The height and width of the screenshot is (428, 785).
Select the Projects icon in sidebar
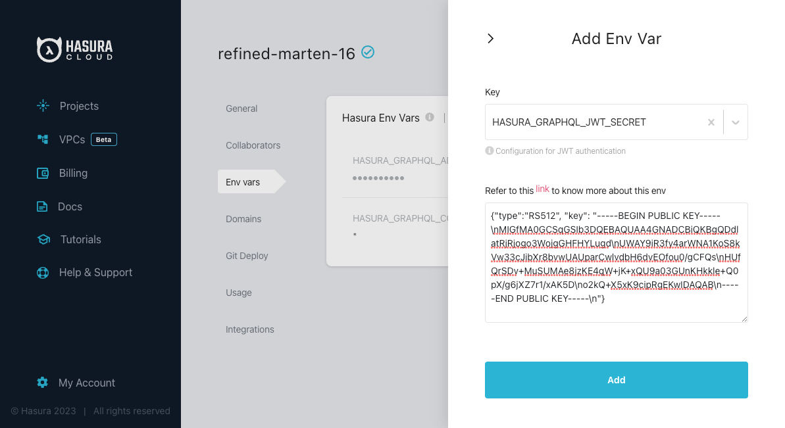click(x=43, y=105)
